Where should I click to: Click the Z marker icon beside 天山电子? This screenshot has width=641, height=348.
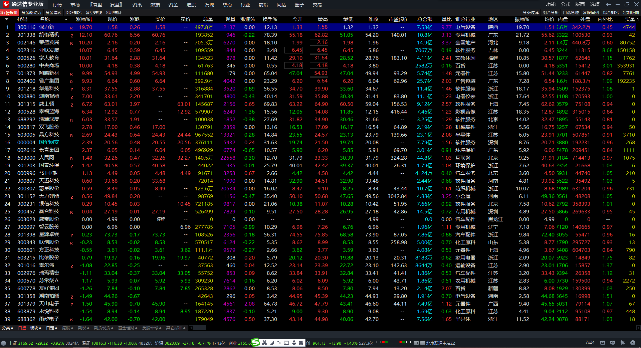[71, 304]
